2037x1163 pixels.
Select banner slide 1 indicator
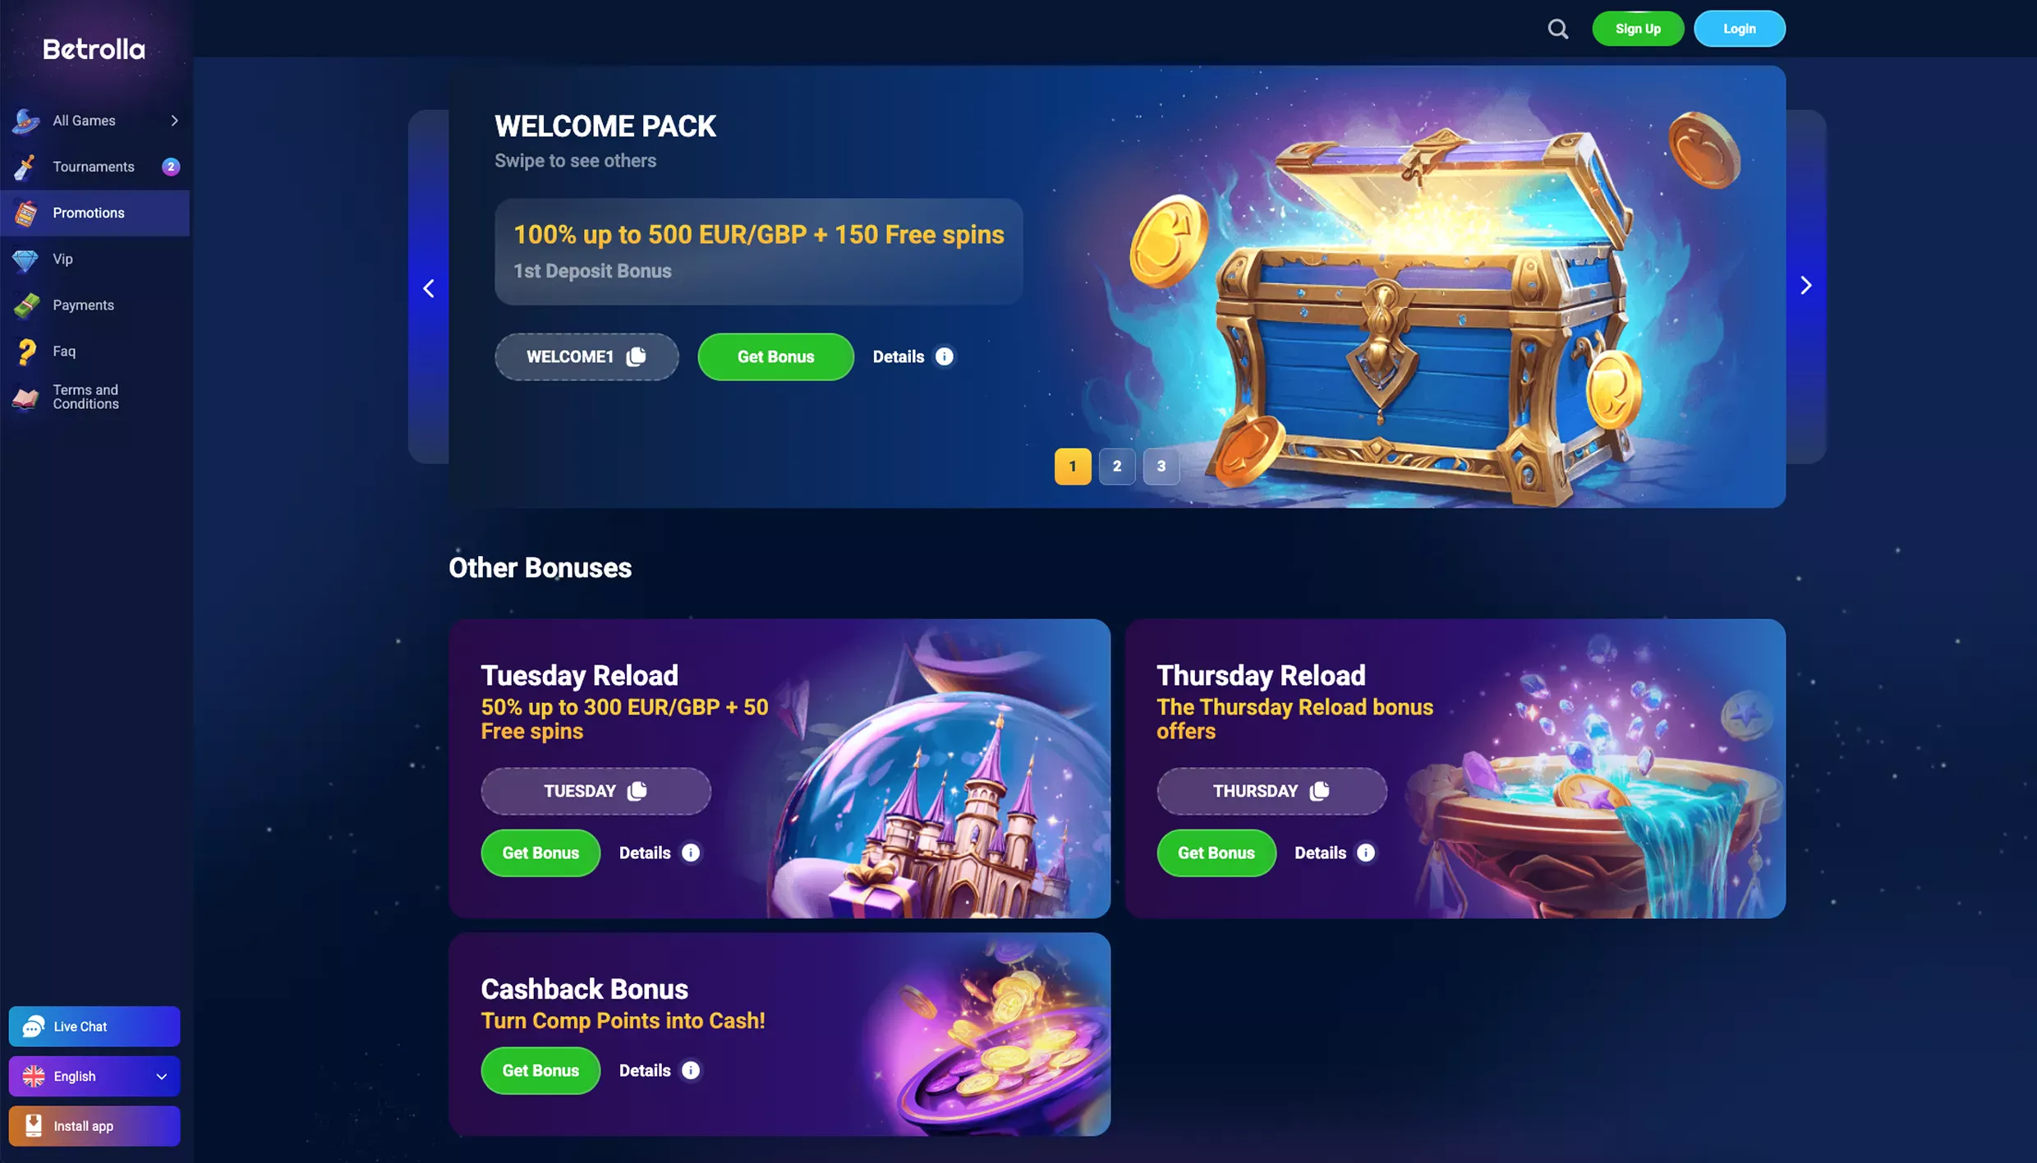point(1073,467)
